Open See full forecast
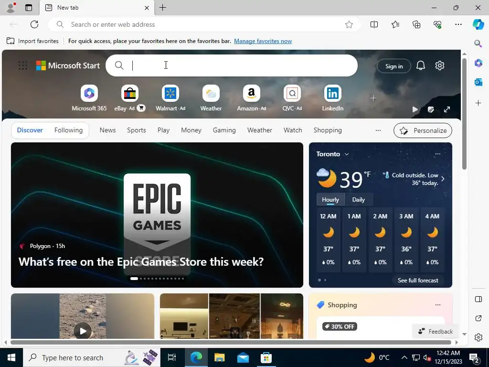The height and width of the screenshot is (367, 489). pos(418,280)
